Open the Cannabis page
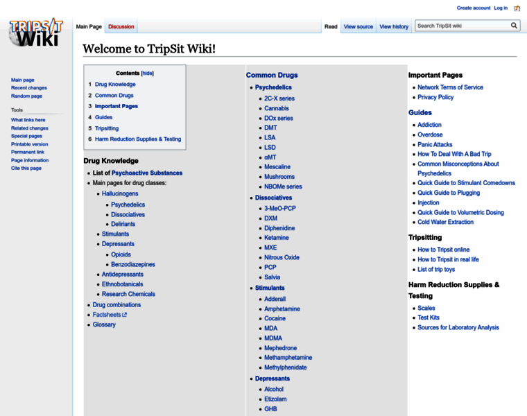Viewport: 527px width, 416px height. [276, 108]
